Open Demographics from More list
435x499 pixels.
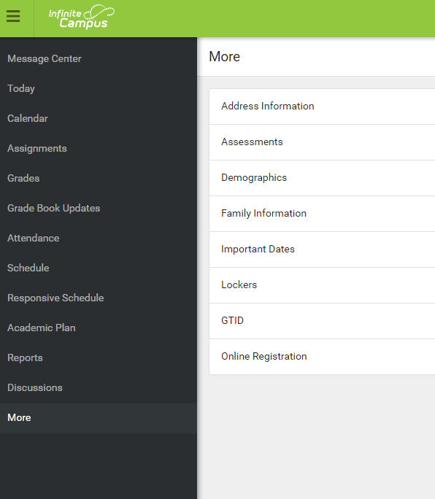click(322, 178)
